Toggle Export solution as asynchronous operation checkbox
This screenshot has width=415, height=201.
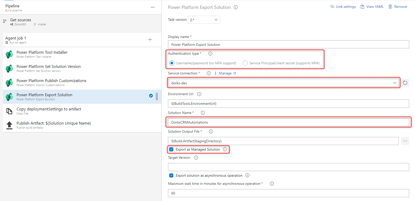click(x=171, y=175)
